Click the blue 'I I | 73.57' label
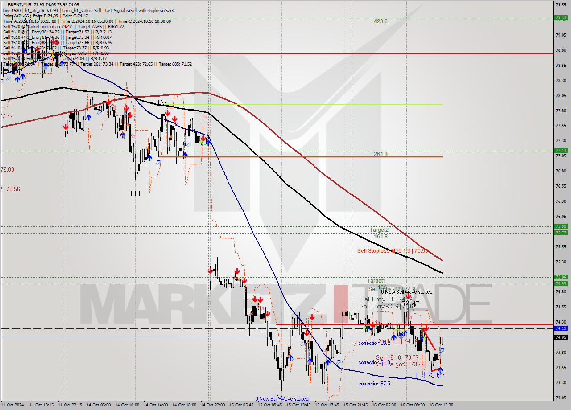571x410 pixels. pyautogui.click(x=430, y=376)
